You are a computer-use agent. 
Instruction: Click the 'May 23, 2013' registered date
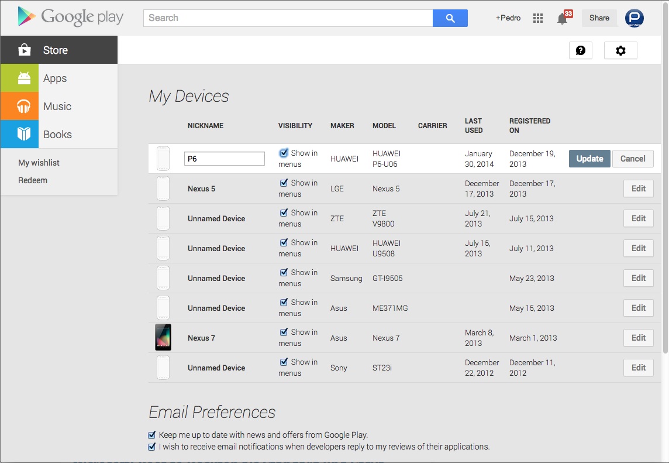[x=532, y=278]
